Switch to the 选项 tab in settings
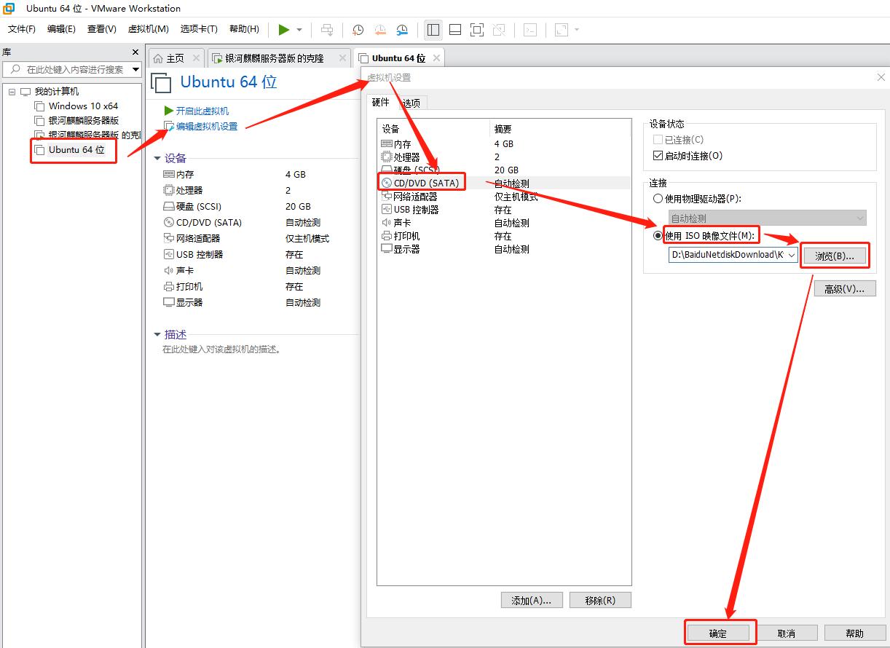 coord(410,103)
